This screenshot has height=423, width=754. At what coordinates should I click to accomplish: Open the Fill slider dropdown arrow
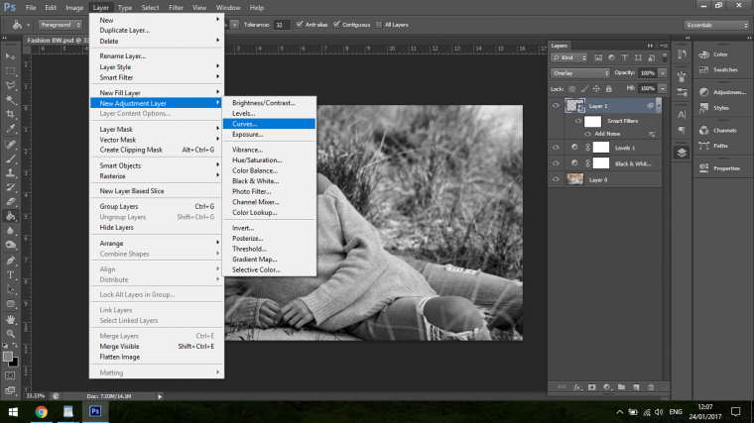(x=663, y=88)
